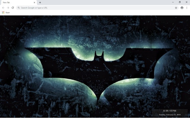Open a new tab with the plus button

(x=40, y=2)
